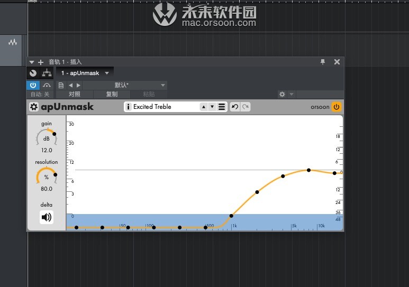Undo last change in apUnmask
Viewport: 409px width, 287px height.
pos(235,107)
